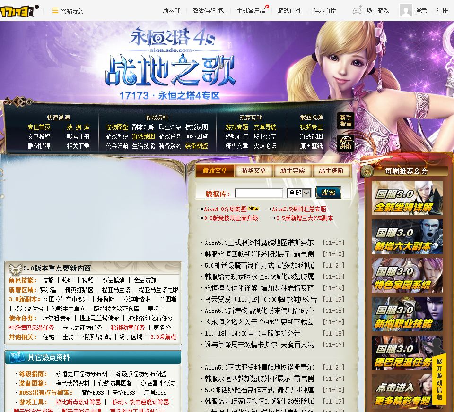Click the 17173 site logo
The width and height of the screenshot is (454, 412).
[x=19, y=11]
